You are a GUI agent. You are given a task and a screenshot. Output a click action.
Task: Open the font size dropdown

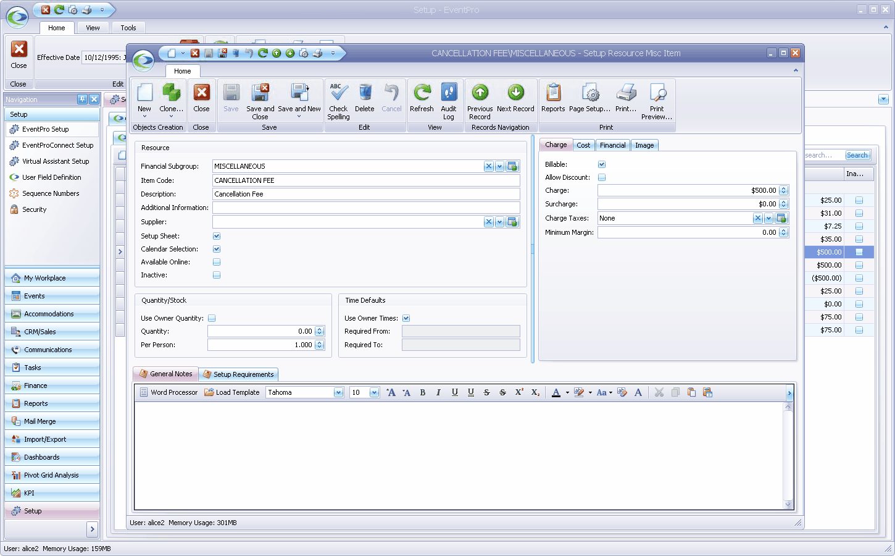[x=374, y=392]
